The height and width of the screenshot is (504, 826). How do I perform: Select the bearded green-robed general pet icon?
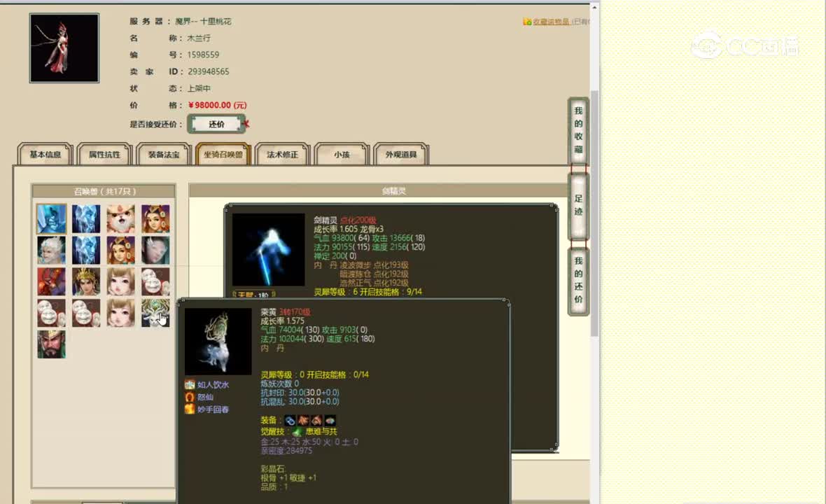52,344
